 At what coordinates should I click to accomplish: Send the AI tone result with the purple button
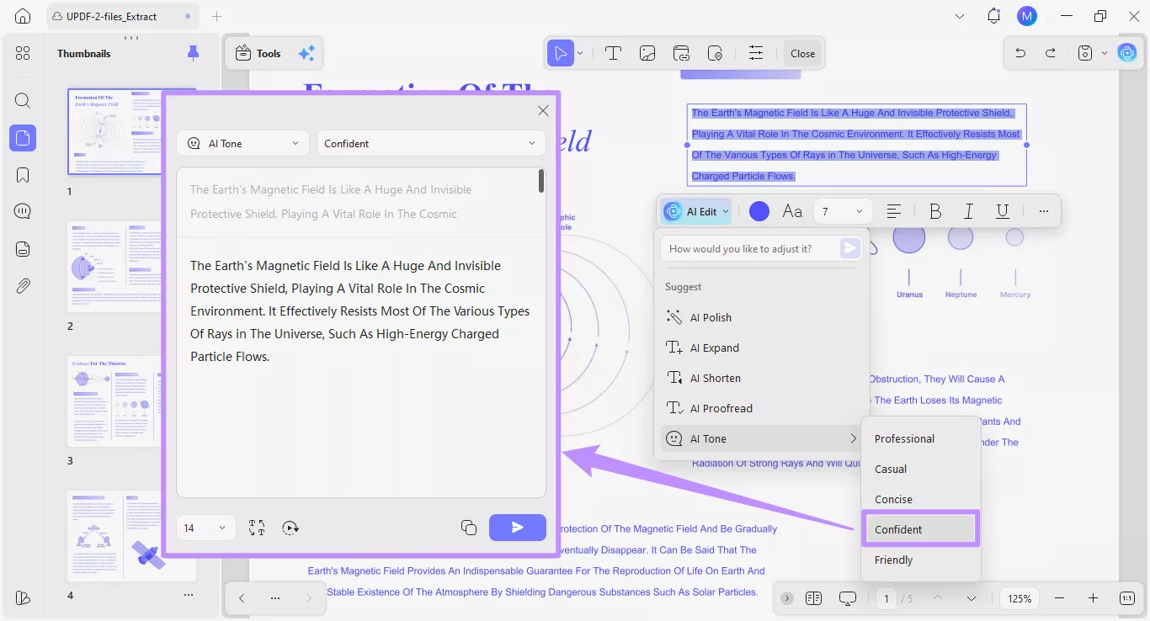(518, 528)
